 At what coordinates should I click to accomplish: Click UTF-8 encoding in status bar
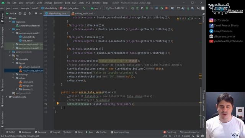point(176,136)
